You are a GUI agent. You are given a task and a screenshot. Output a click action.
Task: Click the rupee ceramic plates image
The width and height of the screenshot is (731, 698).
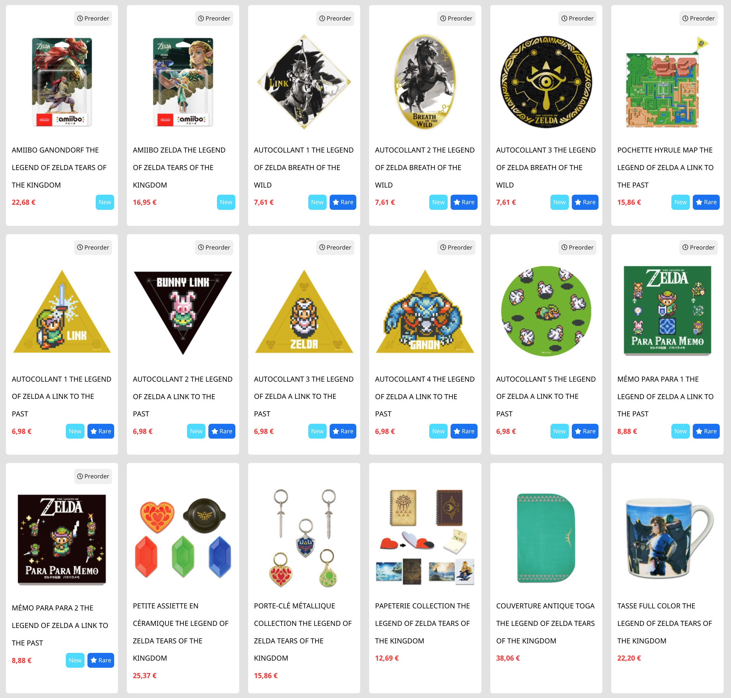click(x=183, y=538)
